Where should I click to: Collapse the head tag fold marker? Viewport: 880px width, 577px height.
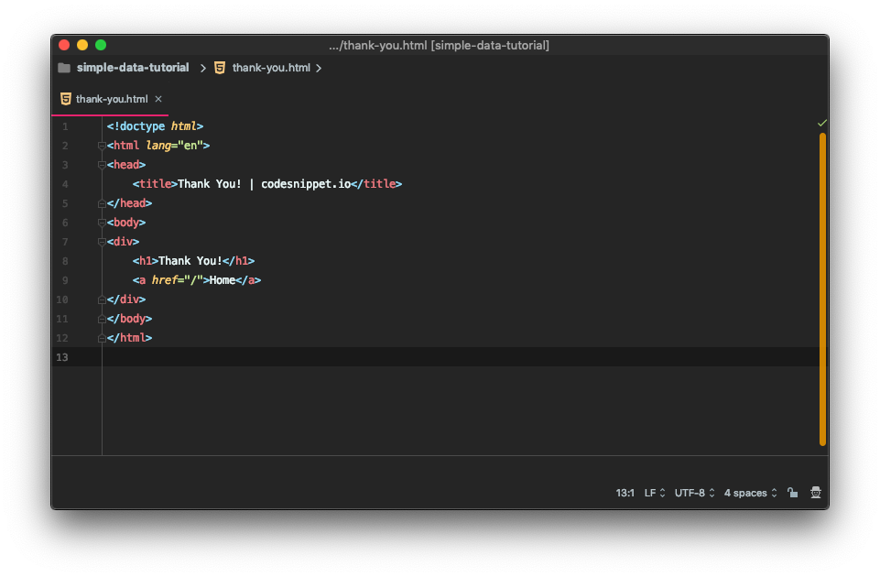pos(102,165)
